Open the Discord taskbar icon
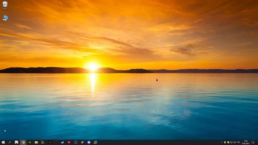 [x=89, y=142]
